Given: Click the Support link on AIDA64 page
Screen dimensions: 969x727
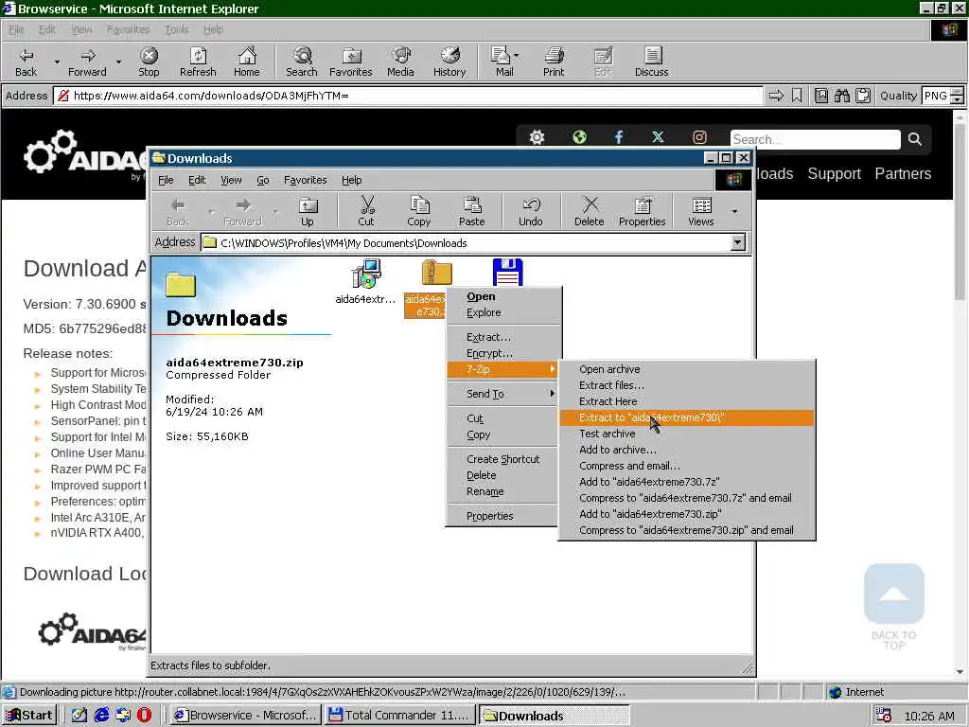Looking at the screenshot, I should pos(834,174).
